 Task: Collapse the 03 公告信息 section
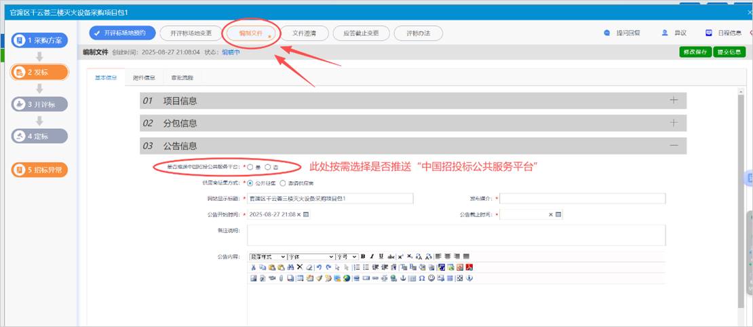tap(673, 145)
